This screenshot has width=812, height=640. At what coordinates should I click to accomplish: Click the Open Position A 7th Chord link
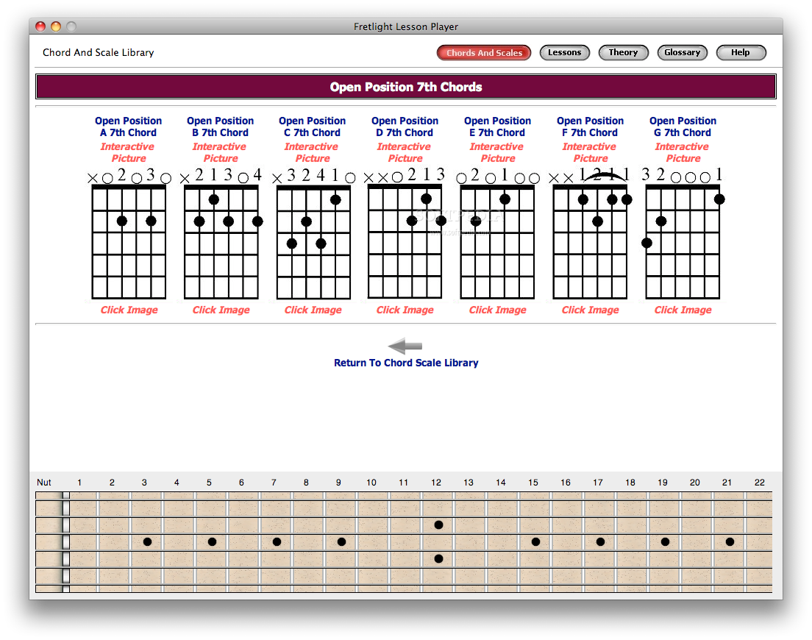point(129,127)
